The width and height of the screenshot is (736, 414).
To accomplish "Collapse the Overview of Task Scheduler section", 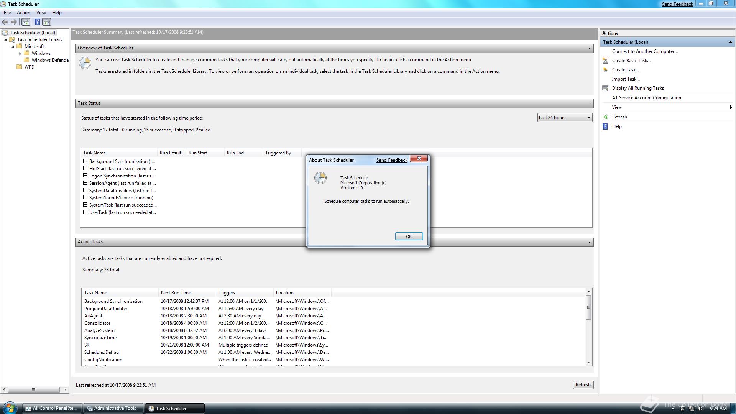I will pos(590,48).
